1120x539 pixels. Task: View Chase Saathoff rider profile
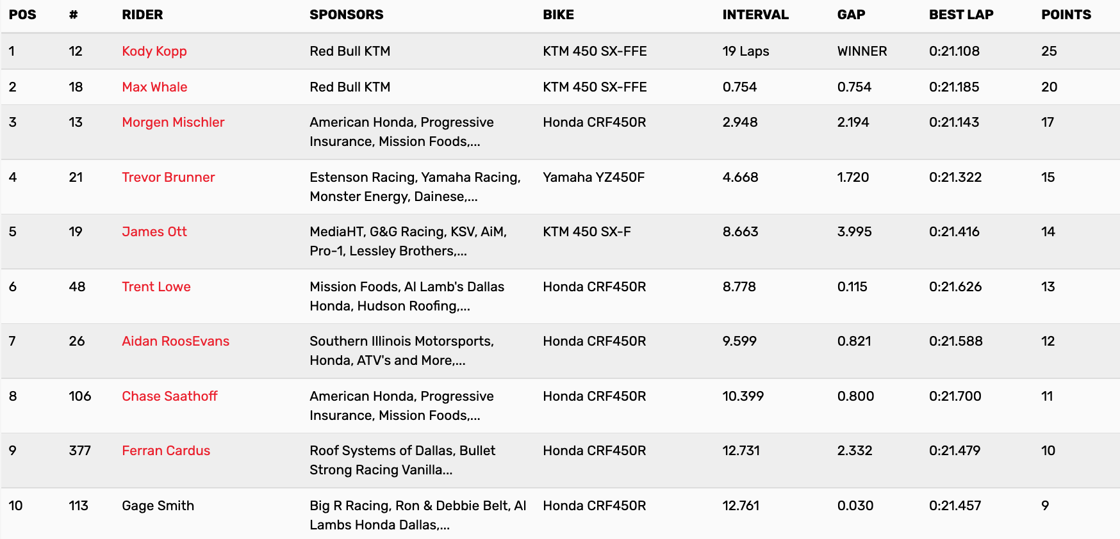tap(169, 396)
